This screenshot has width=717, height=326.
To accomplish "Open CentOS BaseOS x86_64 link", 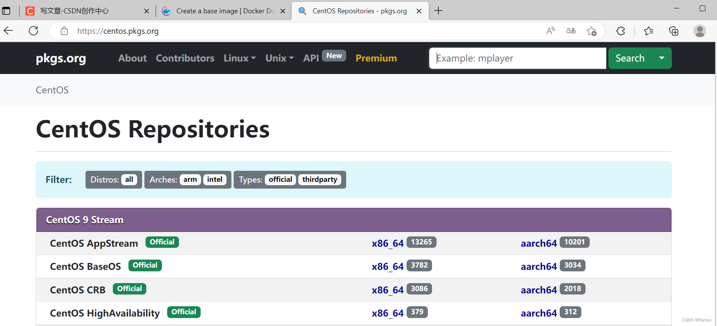I will [388, 266].
